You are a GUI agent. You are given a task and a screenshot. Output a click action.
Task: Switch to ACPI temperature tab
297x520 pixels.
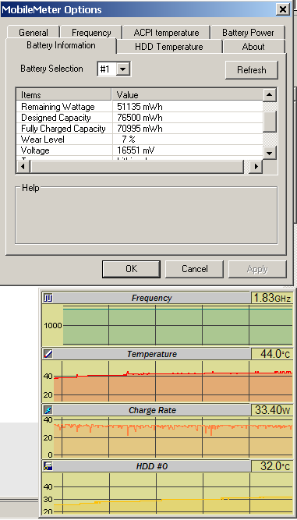(166, 33)
